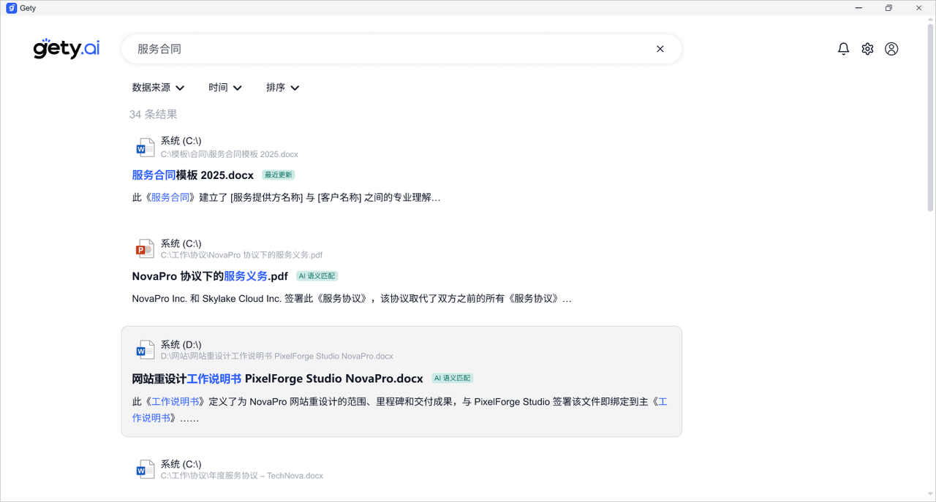The image size is (936, 502).
Task: Click the vertical scrollbar thumb
Action: coord(930,117)
